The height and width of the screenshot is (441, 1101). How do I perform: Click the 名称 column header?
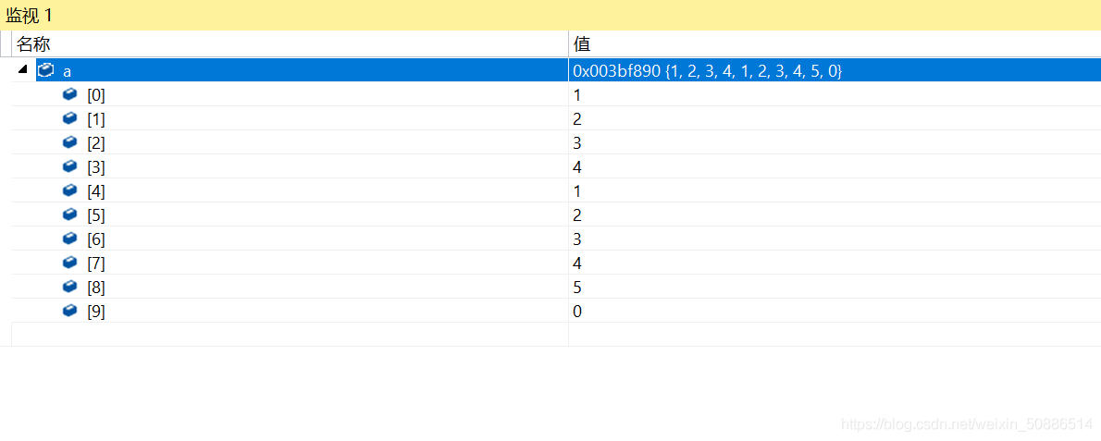[290, 44]
